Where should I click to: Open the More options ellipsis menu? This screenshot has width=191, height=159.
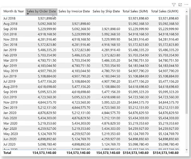coord(186,5)
